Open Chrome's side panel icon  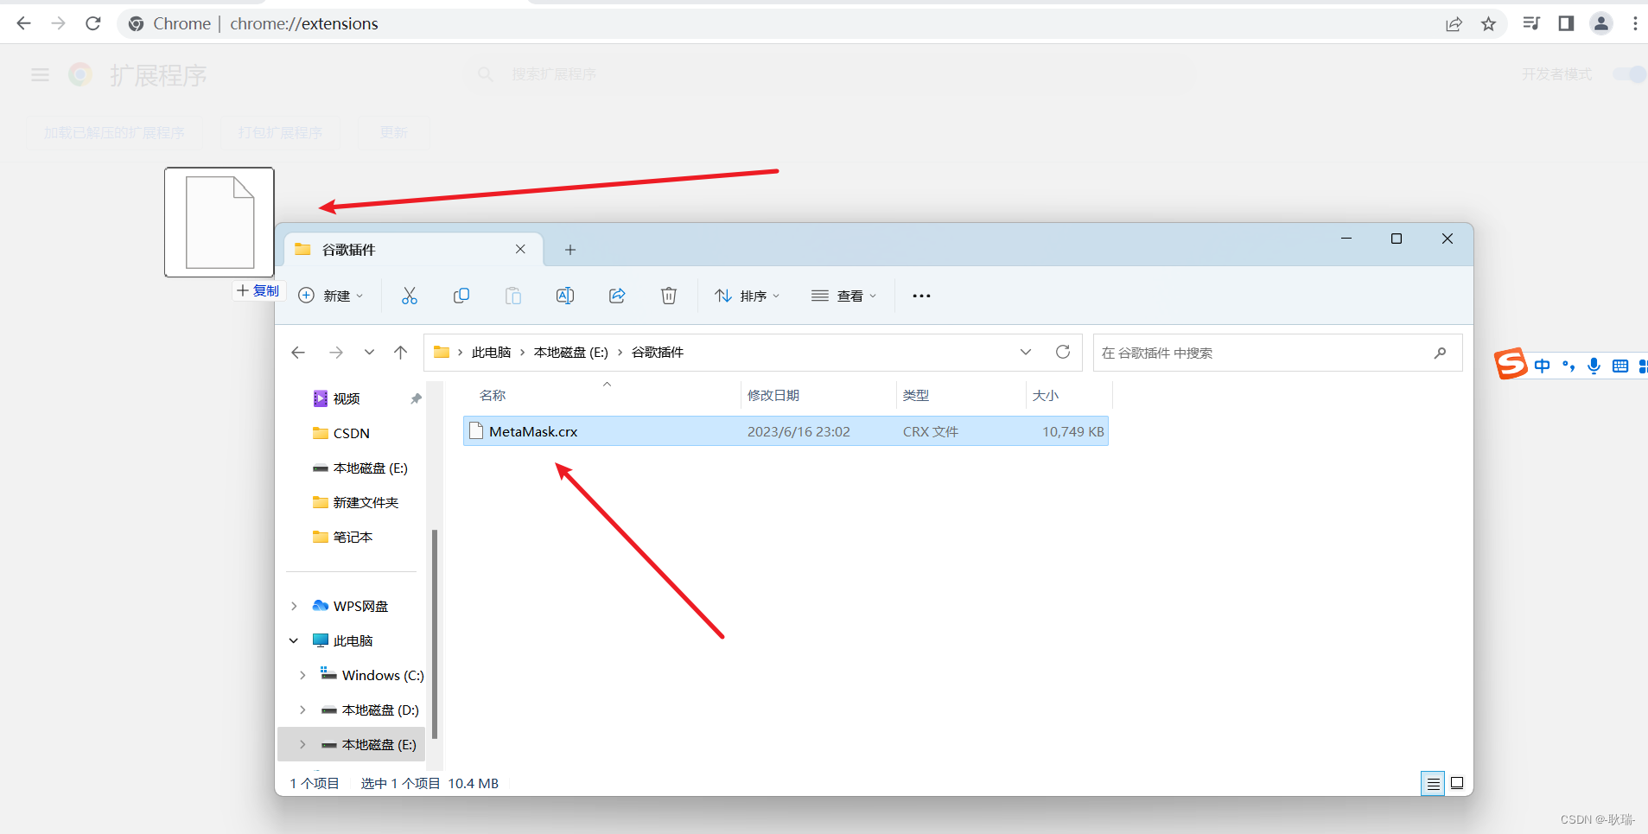coord(1566,23)
